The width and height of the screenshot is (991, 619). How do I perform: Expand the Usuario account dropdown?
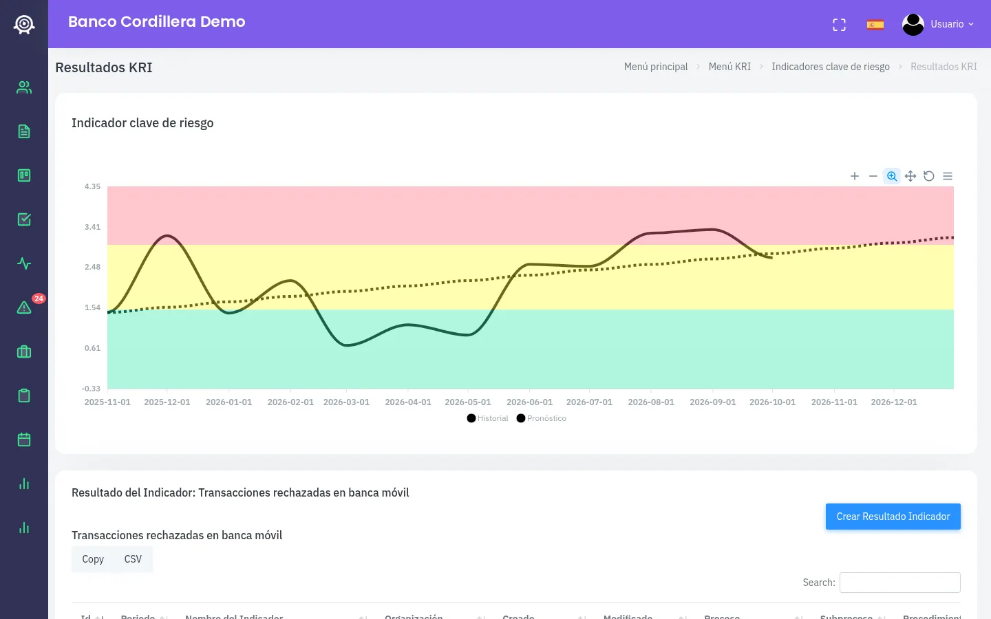[x=938, y=24]
